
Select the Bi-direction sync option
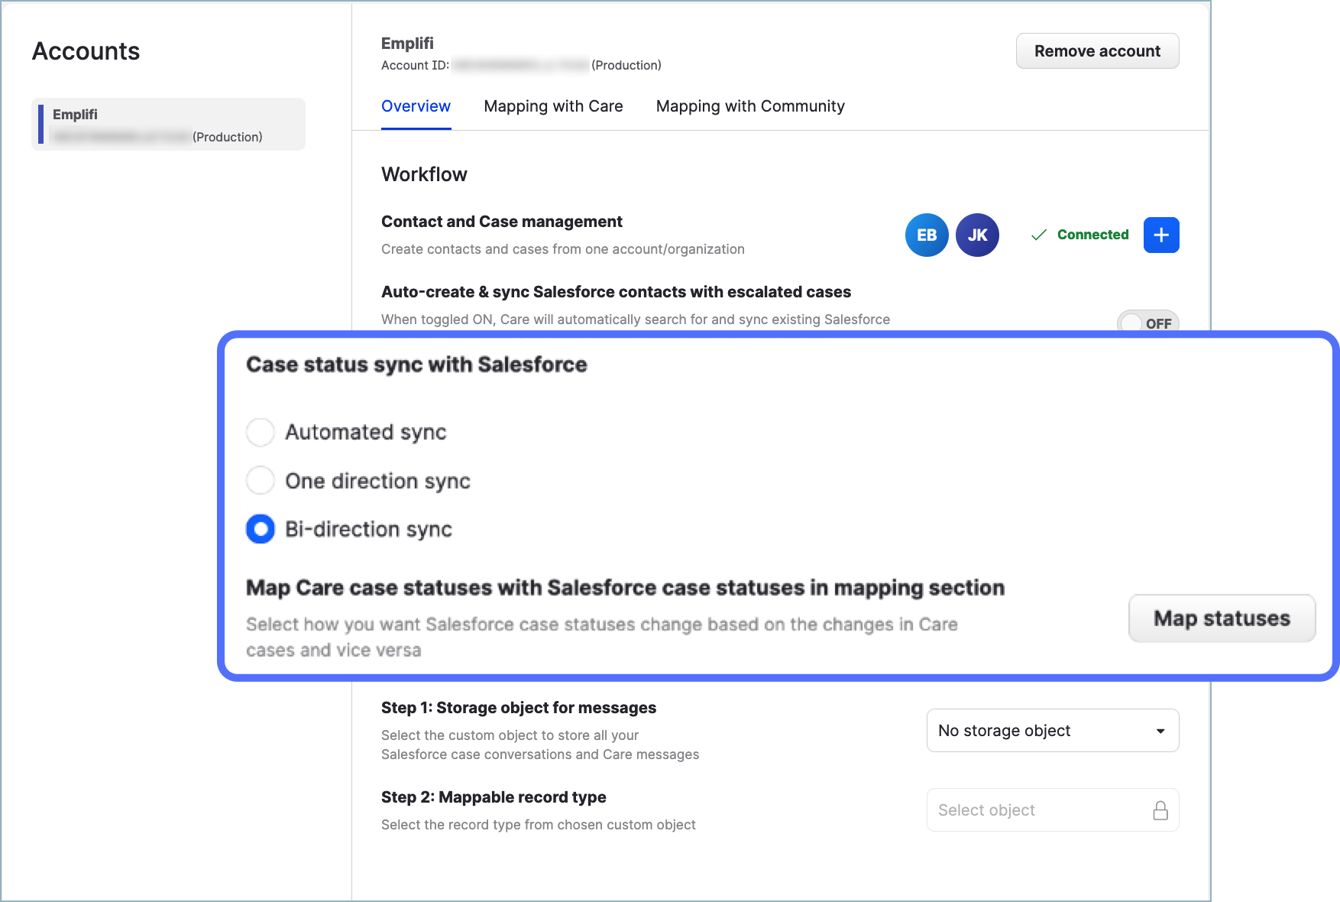(260, 529)
